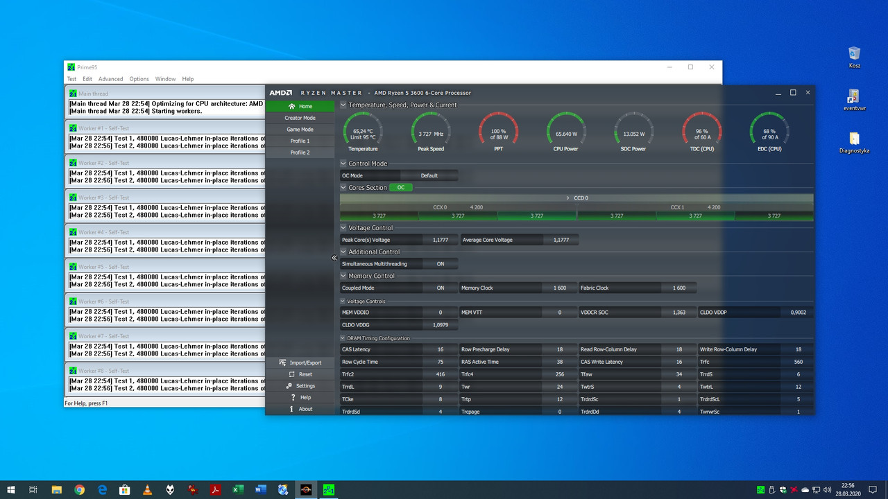Open notification action center
The image size is (888, 499).
point(873,489)
